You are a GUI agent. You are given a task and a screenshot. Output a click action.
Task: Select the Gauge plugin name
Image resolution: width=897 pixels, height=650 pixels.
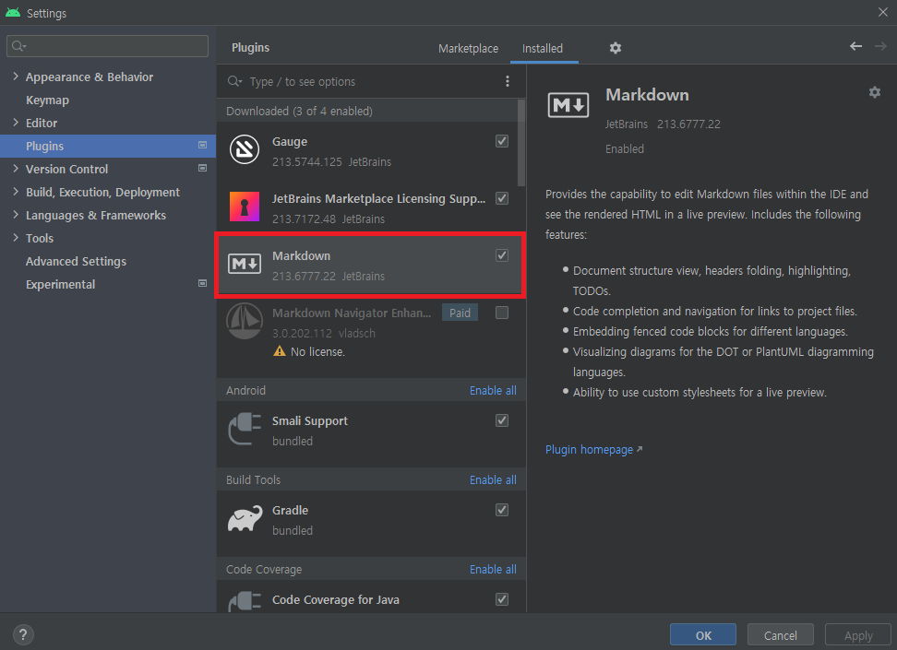coord(290,141)
